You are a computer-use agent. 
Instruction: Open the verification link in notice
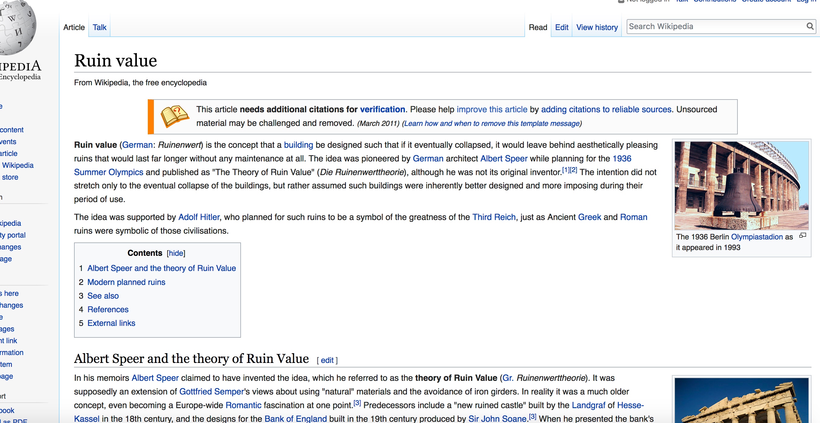pos(382,110)
